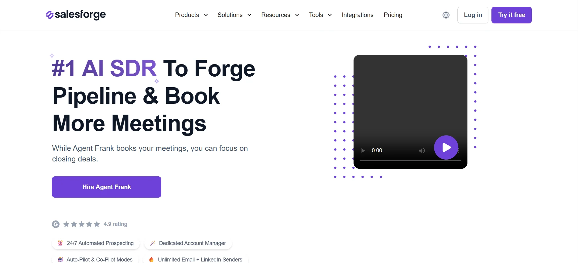Go to the Pricing page
The image size is (578, 263).
coord(393,15)
